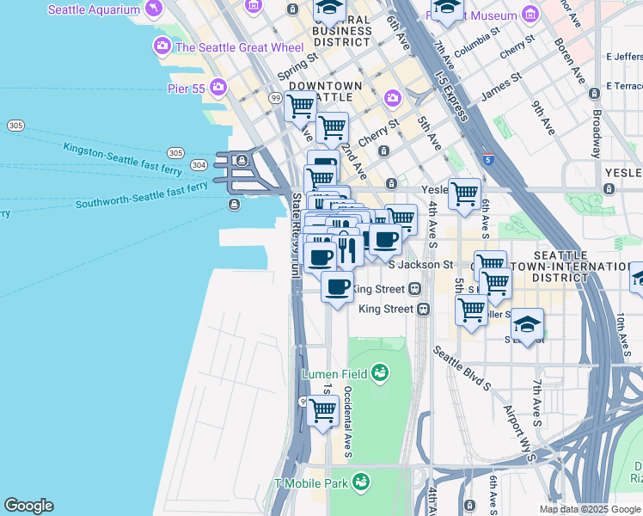Click the ferry terminal icon near route 304

pyautogui.click(x=242, y=160)
